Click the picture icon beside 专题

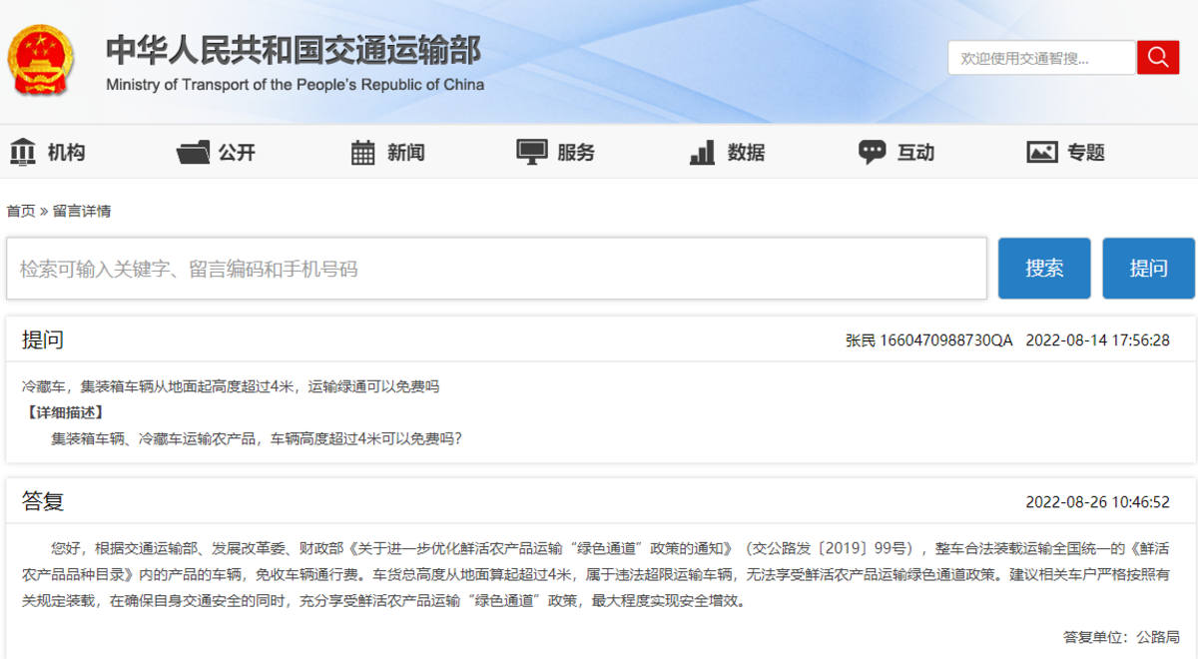(x=1042, y=151)
